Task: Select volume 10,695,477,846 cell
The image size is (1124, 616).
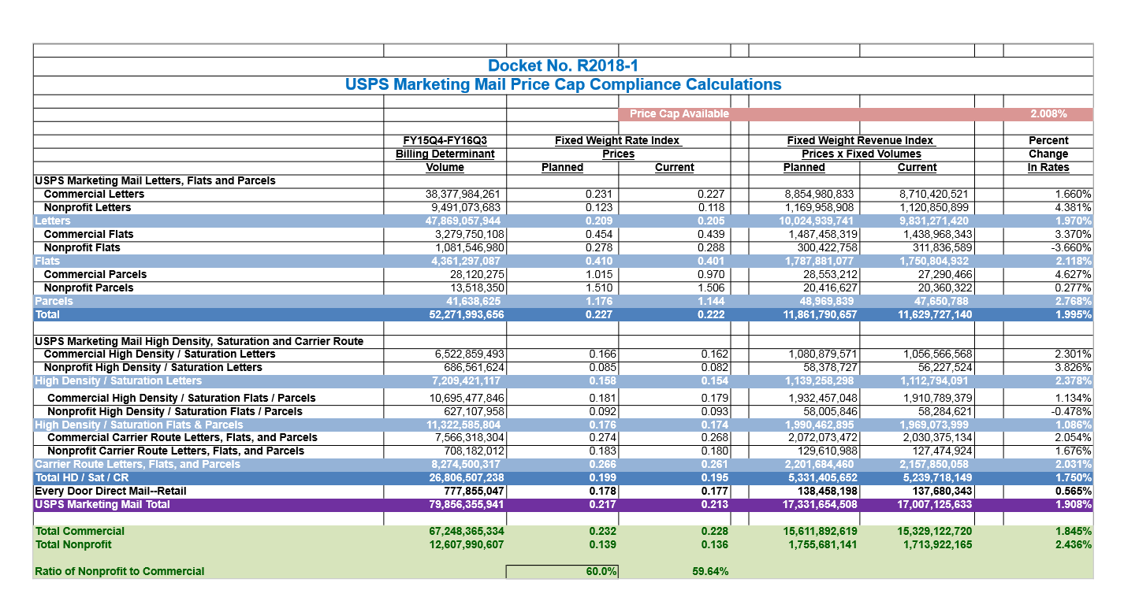Action: [466, 399]
